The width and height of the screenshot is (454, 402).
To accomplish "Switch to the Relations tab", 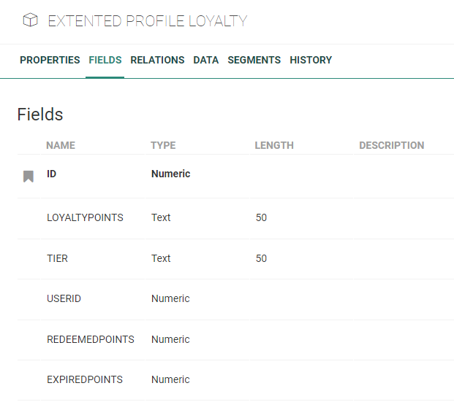I will pyautogui.click(x=157, y=60).
